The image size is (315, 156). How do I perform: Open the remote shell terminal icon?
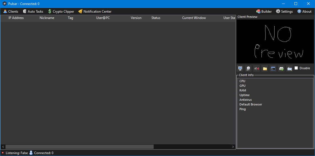pos(273,68)
